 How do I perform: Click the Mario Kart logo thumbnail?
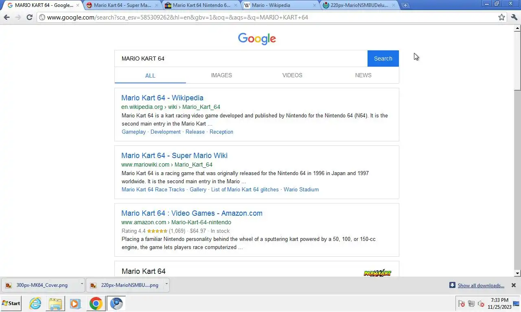point(377,273)
